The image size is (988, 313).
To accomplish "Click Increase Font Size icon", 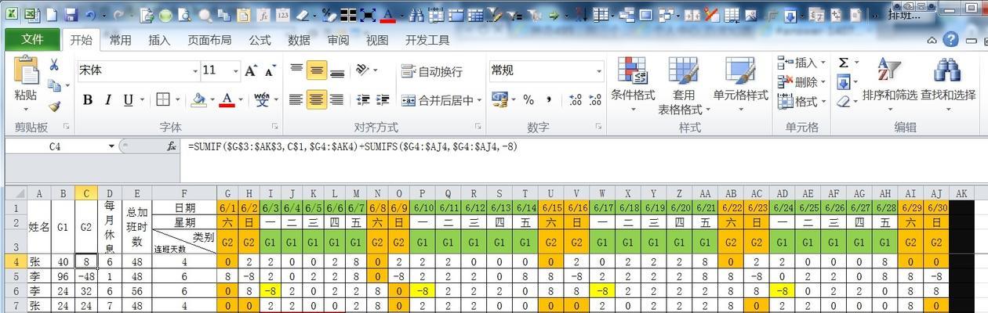I will pyautogui.click(x=251, y=71).
